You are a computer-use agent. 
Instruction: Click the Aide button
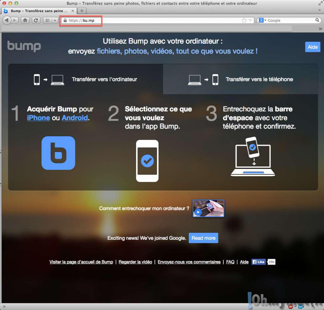pyautogui.click(x=313, y=47)
